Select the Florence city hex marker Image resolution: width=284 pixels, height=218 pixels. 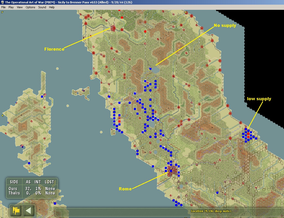[x=113, y=28]
